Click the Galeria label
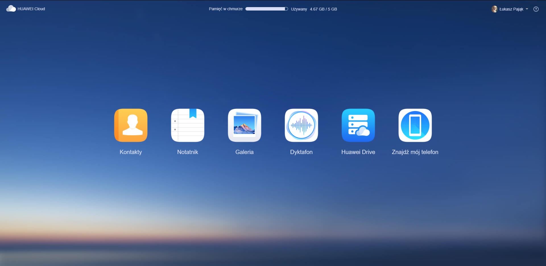The image size is (546, 266). click(245, 152)
